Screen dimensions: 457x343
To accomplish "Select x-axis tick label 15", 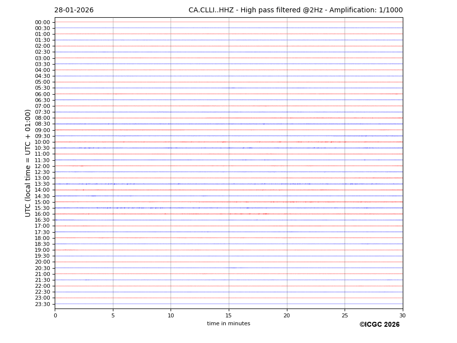I will 229,316.
